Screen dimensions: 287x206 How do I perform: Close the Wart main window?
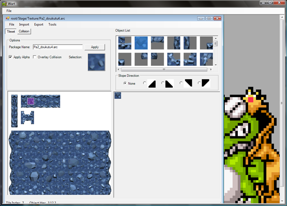point(279,2)
